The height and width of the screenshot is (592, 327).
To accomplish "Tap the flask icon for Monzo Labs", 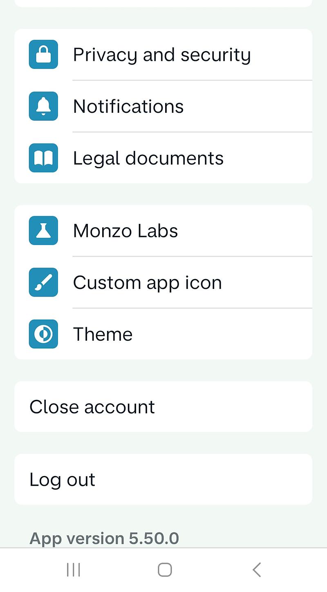I will pyautogui.click(x=43, y=231).
